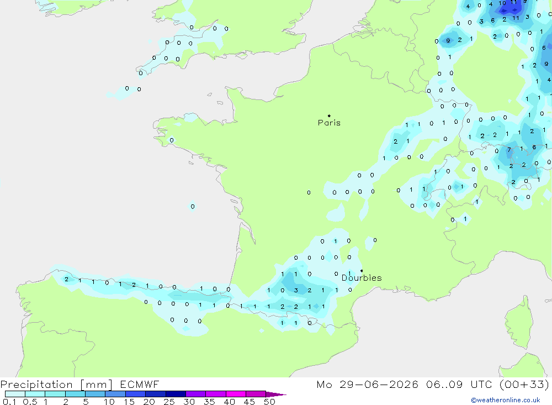Click the Paris location dot marker
Image resolution: width=552 pixels, height=405 pixels.
(x=329, y=115)
